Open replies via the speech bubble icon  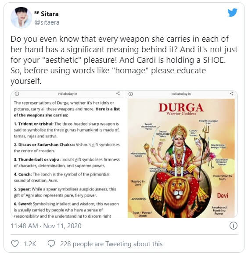[x=51, y=244]
